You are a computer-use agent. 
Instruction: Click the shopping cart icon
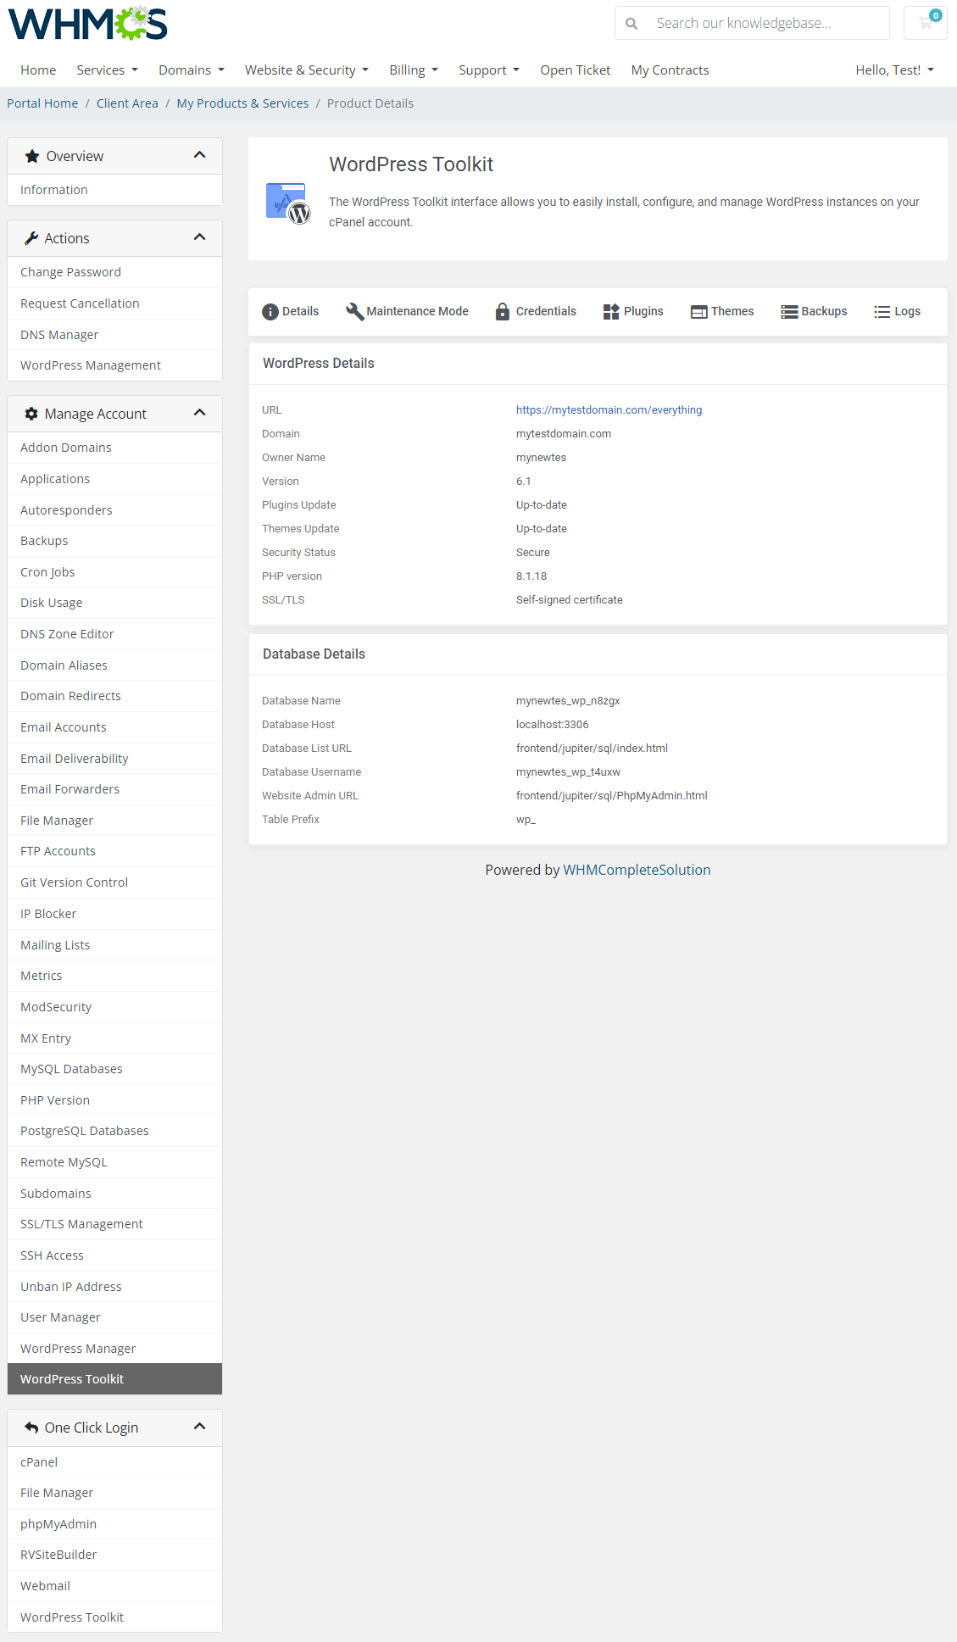click(926, 23)
